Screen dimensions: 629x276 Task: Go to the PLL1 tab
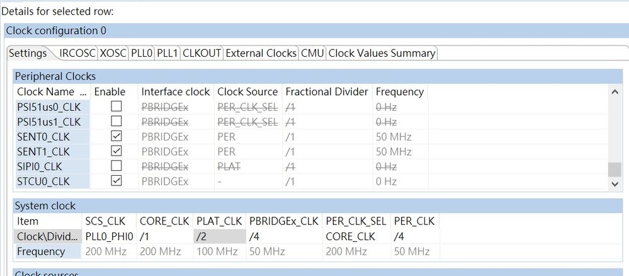pos(167,54)
